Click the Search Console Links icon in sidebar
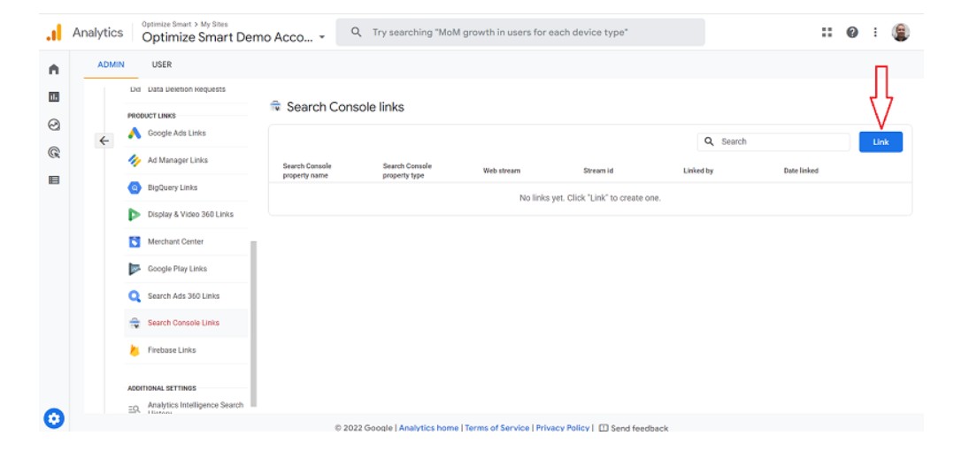The image size is (954, 451). 135,323
